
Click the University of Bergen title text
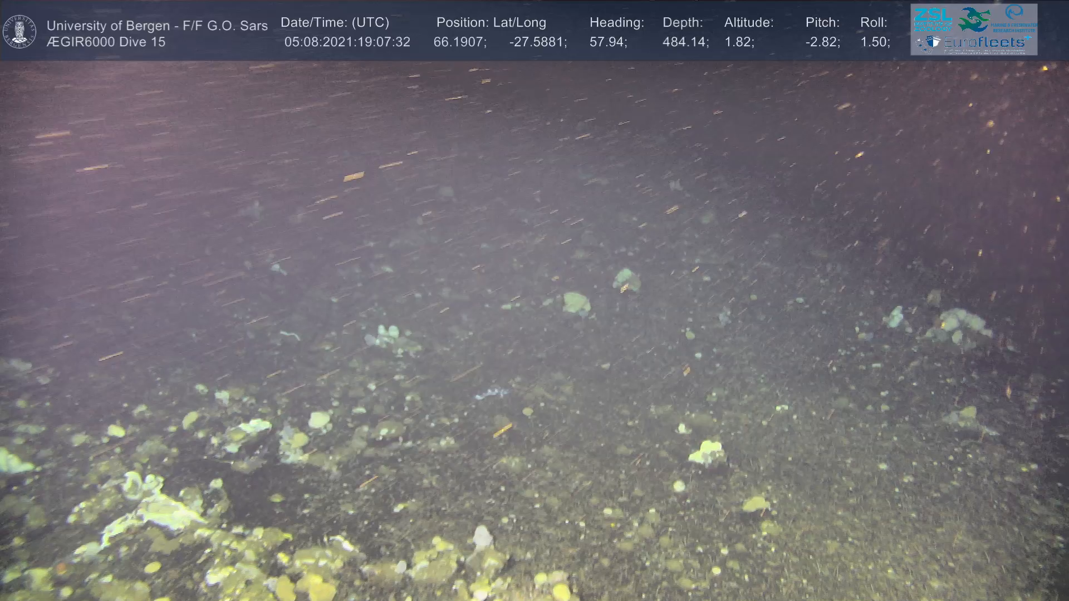[157, 26]
